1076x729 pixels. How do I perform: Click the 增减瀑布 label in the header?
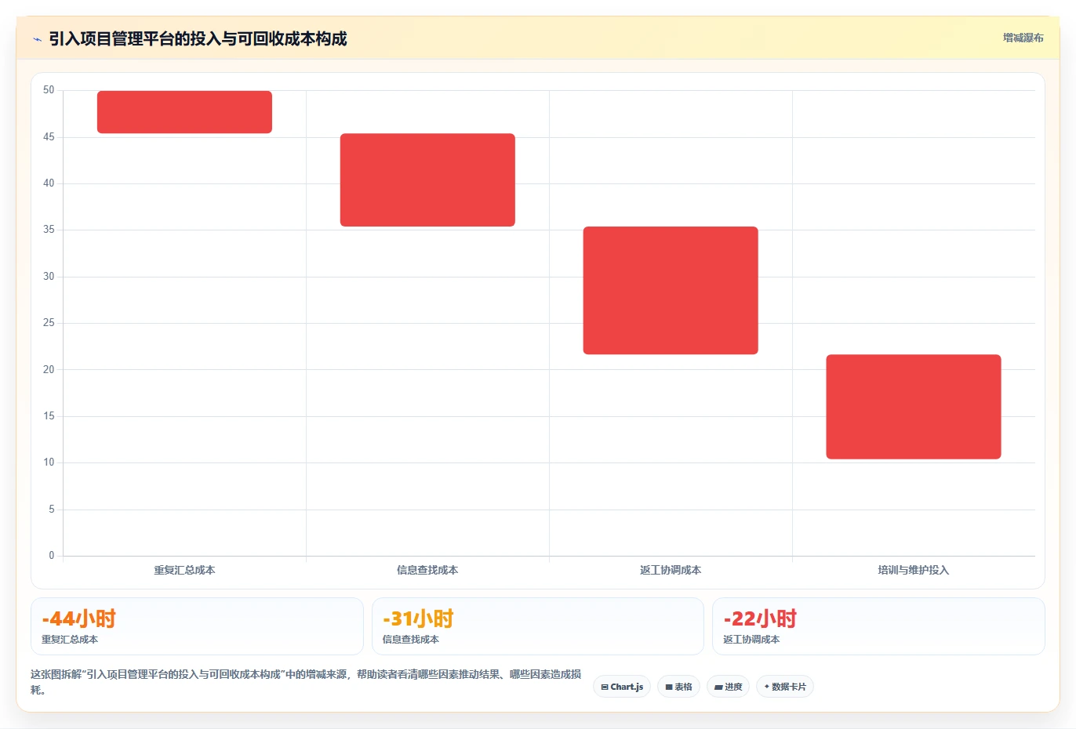click(x=1023, y=38)
